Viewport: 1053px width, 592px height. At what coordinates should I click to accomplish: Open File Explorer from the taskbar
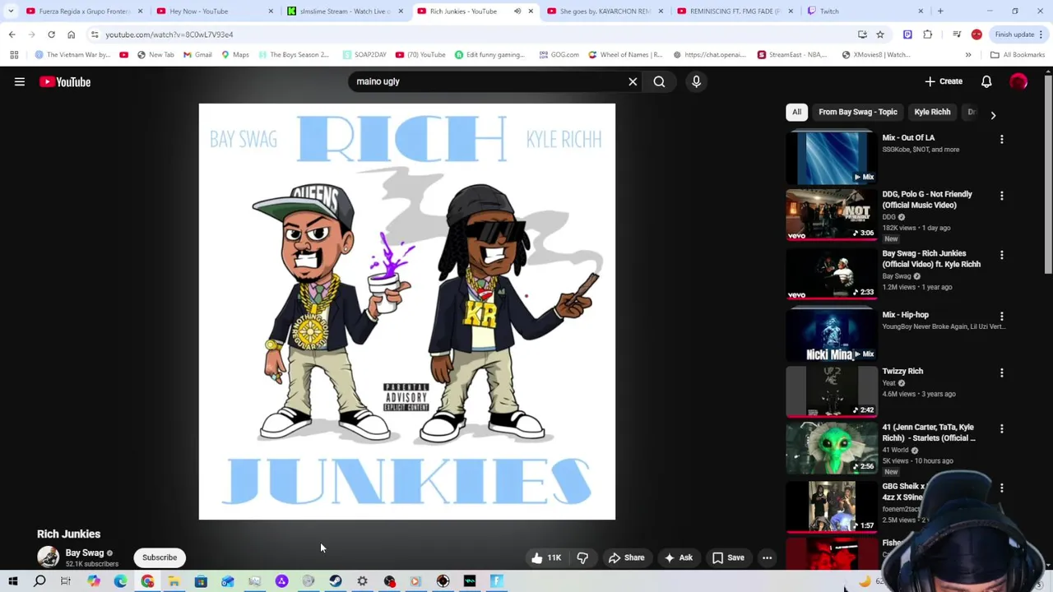coord(174,581)
